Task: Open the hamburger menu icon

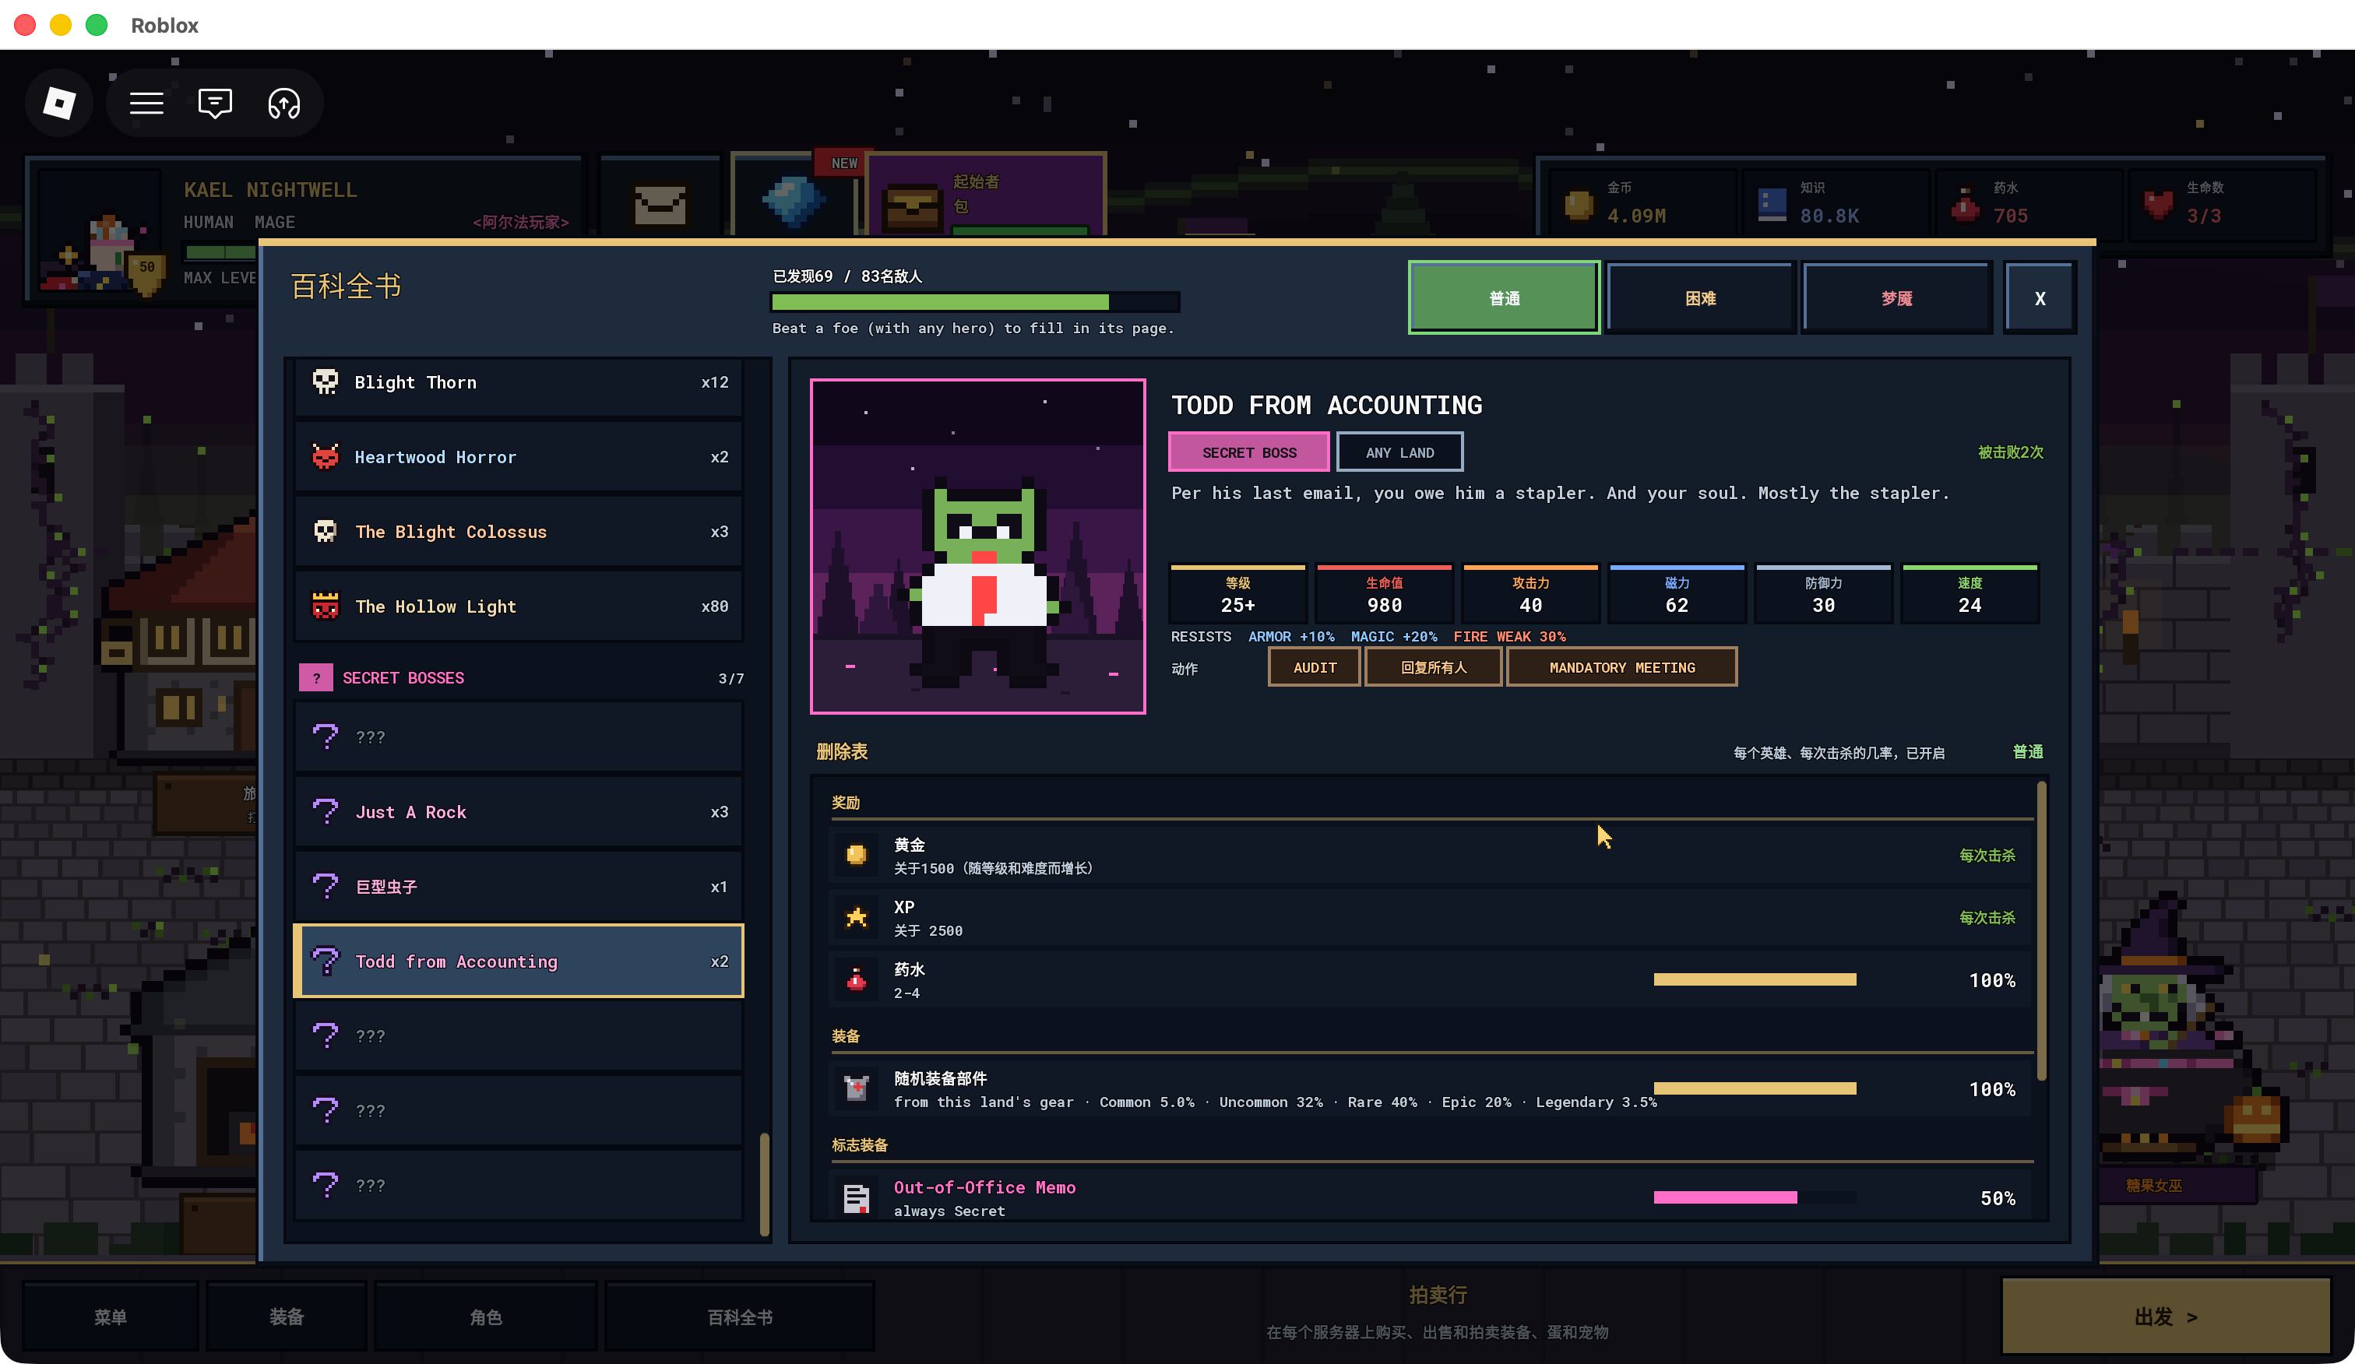Action: click(x=146, y=103)
